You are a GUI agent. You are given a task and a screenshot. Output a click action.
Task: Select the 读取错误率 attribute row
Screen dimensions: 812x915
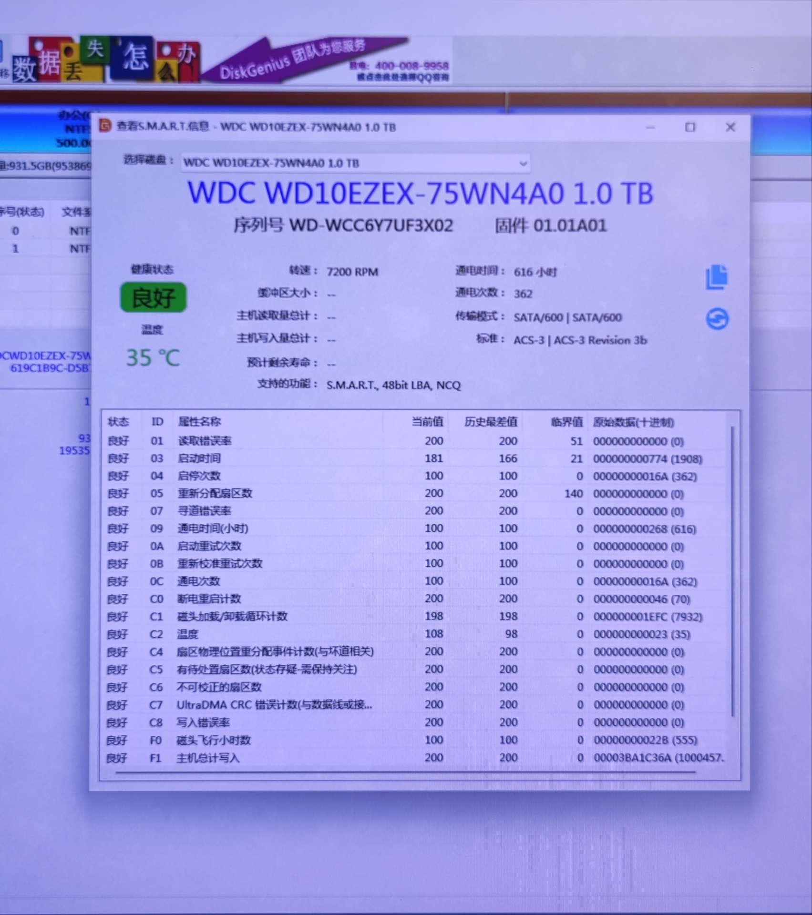(x=416, y=441)
